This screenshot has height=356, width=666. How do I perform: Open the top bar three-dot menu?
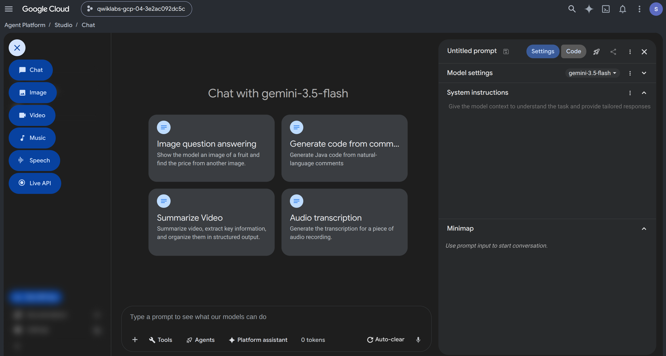click(x=639, y=9)
